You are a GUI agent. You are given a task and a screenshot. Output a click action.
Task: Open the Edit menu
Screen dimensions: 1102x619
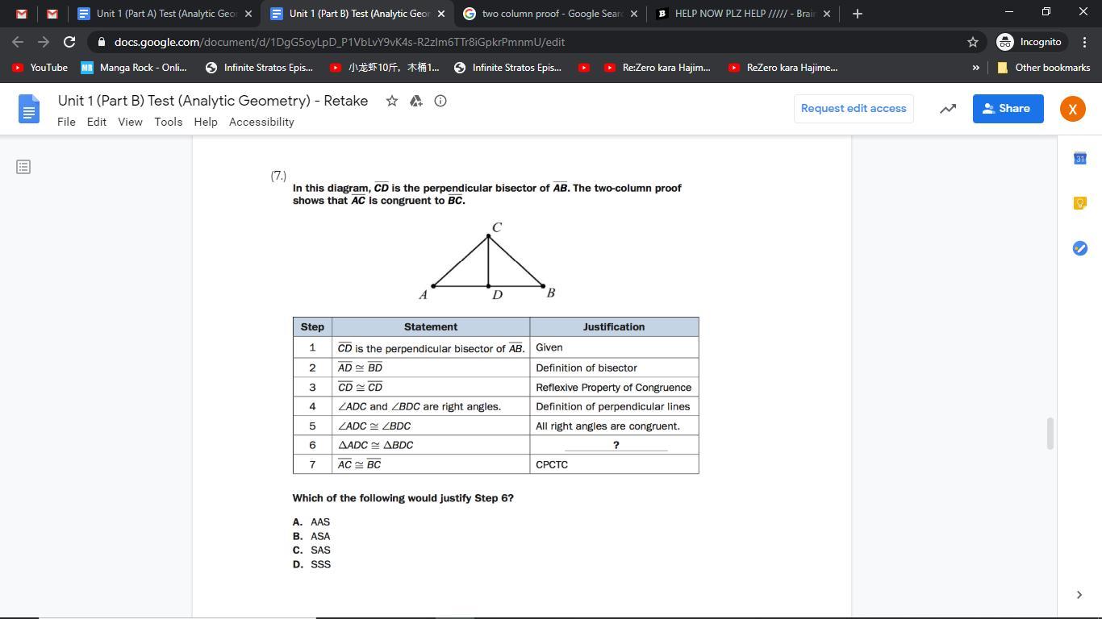(97, 122)
